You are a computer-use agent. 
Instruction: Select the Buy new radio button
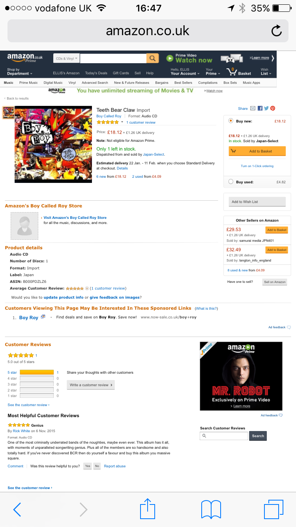[x=231, y=121]
